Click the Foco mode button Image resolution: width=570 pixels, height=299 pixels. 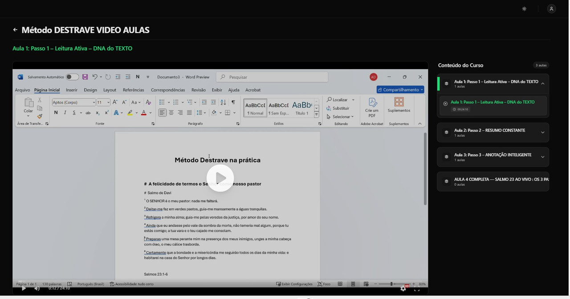point(324,284)
